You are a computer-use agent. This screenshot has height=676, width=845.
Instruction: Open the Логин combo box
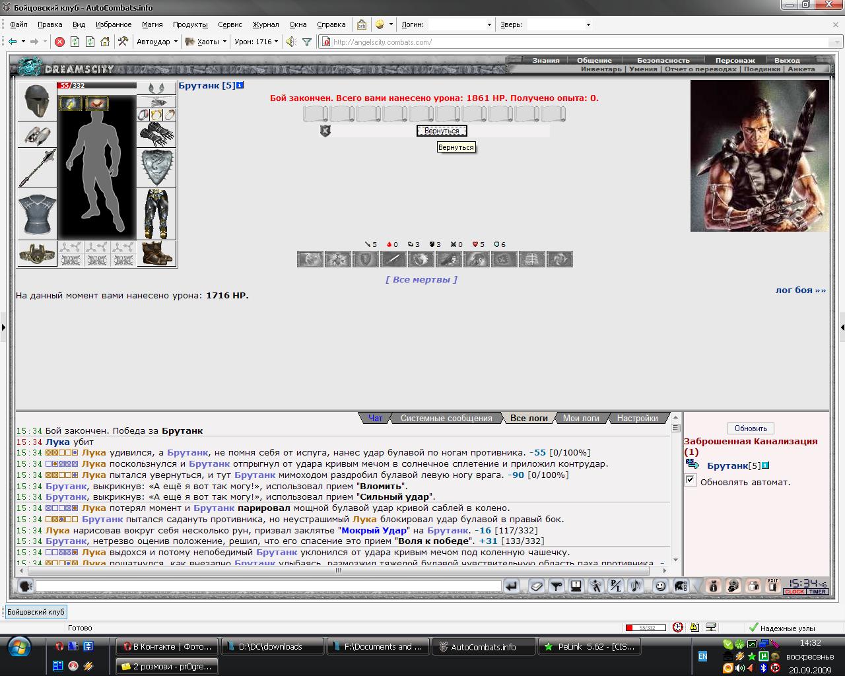click(x=460, y=24)
